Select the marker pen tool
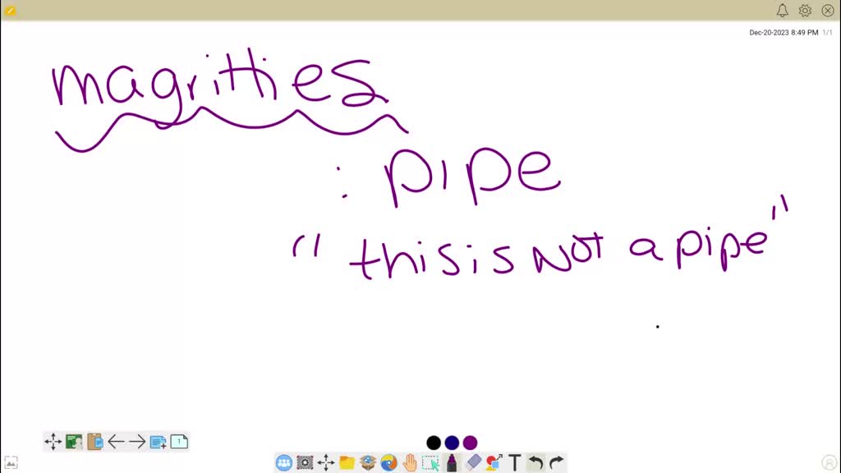 click(452, 462)
